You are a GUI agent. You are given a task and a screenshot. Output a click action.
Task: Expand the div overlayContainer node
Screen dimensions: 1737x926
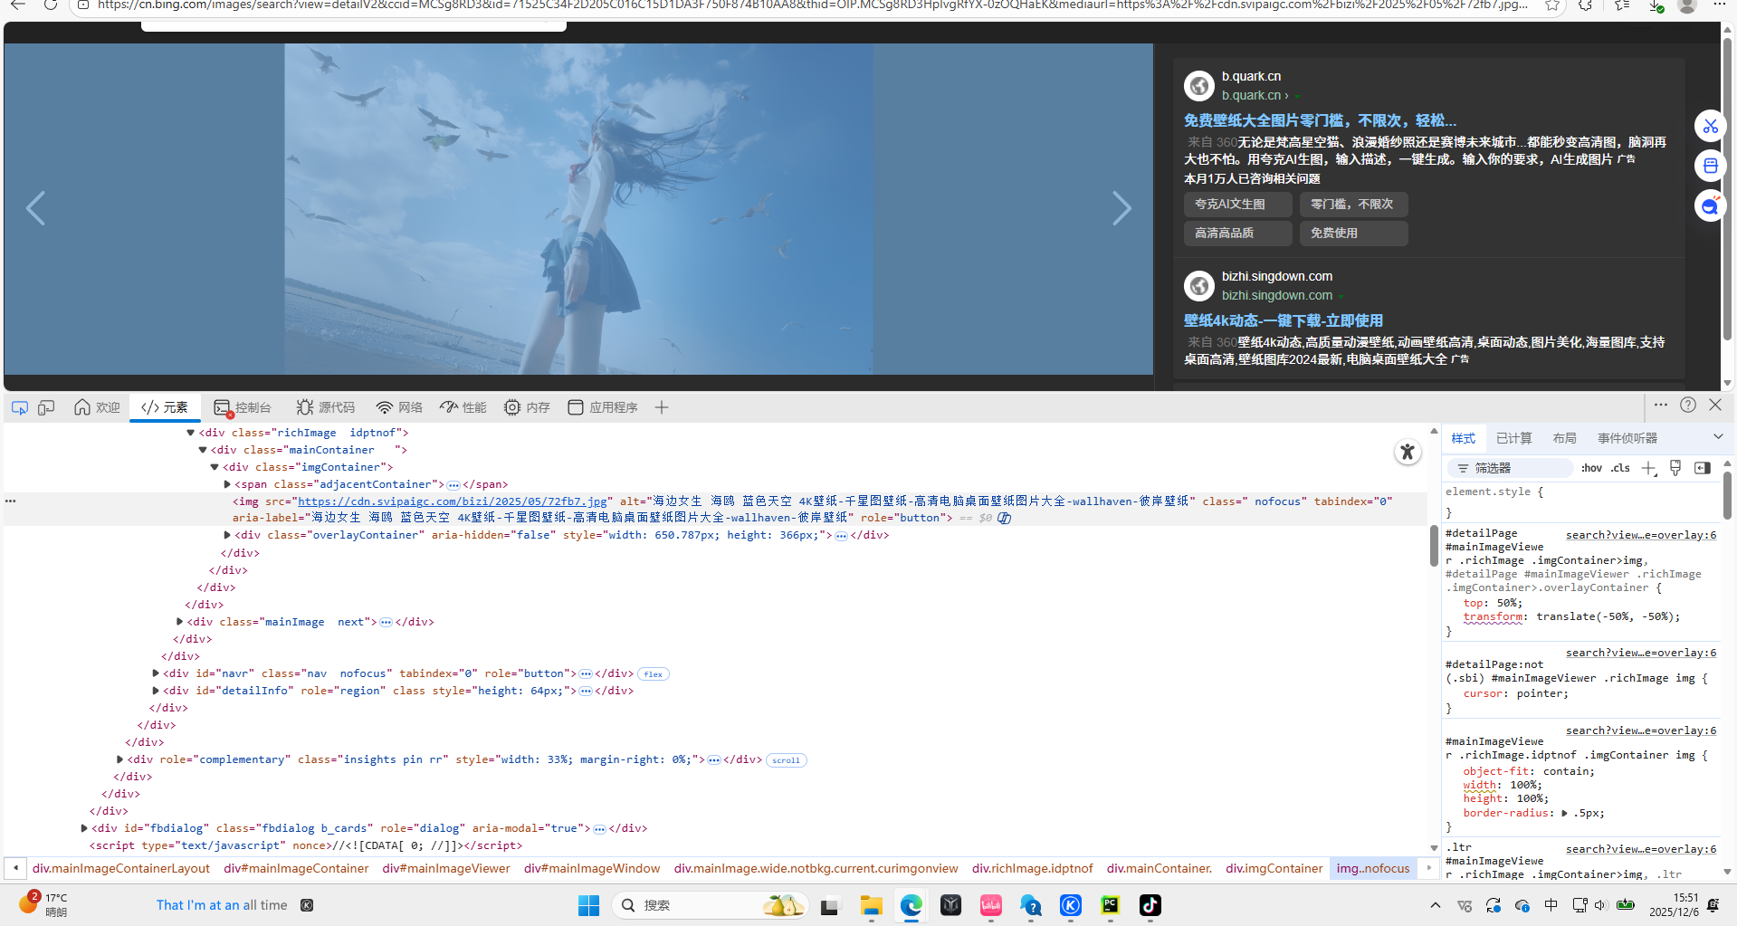[x=227, y=535]
